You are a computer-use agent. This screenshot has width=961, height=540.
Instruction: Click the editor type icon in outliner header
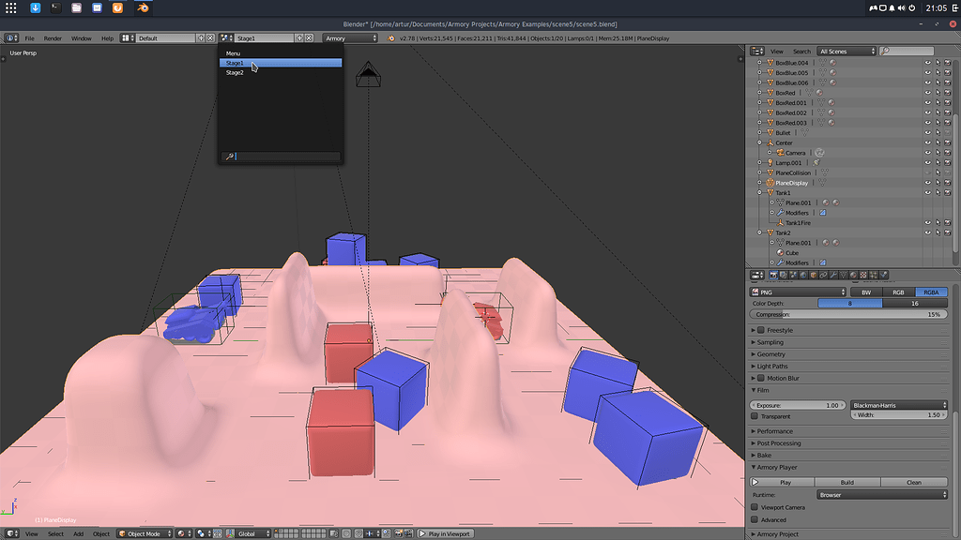click(755, 52)
